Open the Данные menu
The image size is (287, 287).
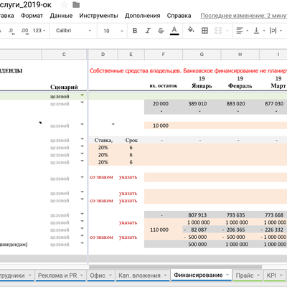tap(61, 16)
